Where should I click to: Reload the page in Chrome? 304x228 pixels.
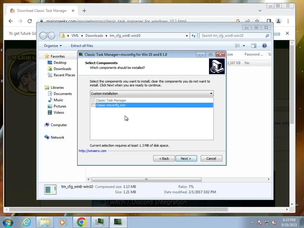[x=30, y=21]
